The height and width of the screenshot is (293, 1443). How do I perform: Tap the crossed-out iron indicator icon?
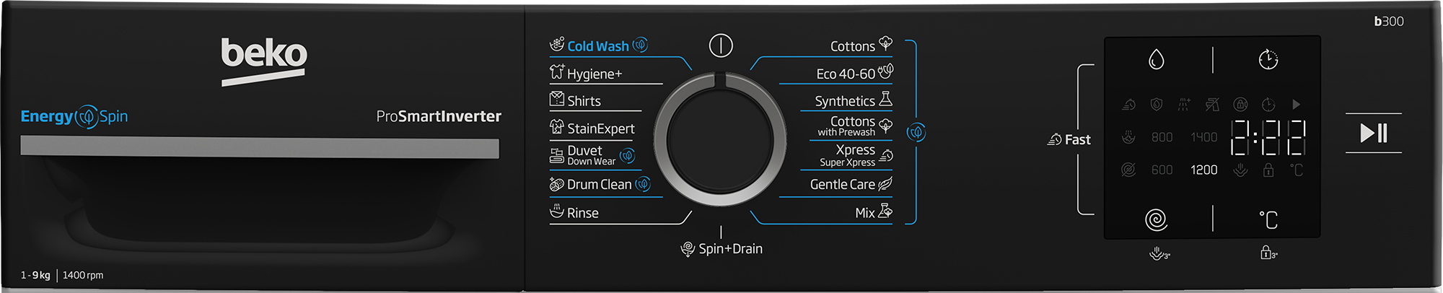point(1212,105)
